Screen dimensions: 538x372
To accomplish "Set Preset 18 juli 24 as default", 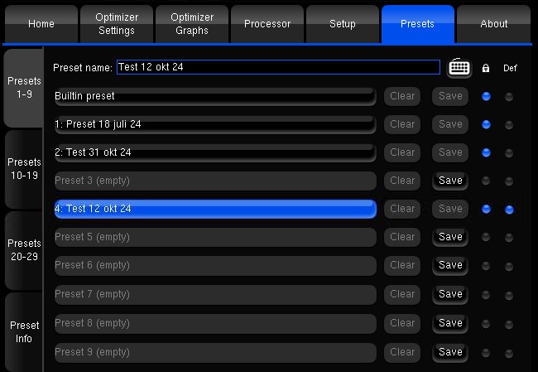I will pos(509,125).
